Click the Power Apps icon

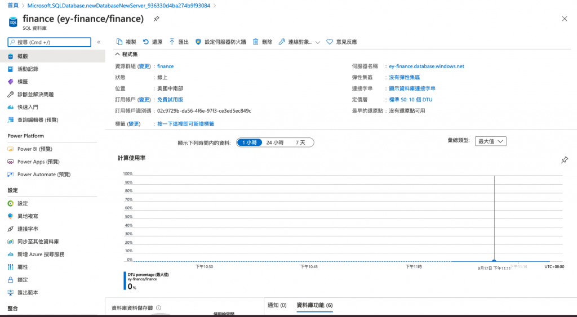click(11, 162)
